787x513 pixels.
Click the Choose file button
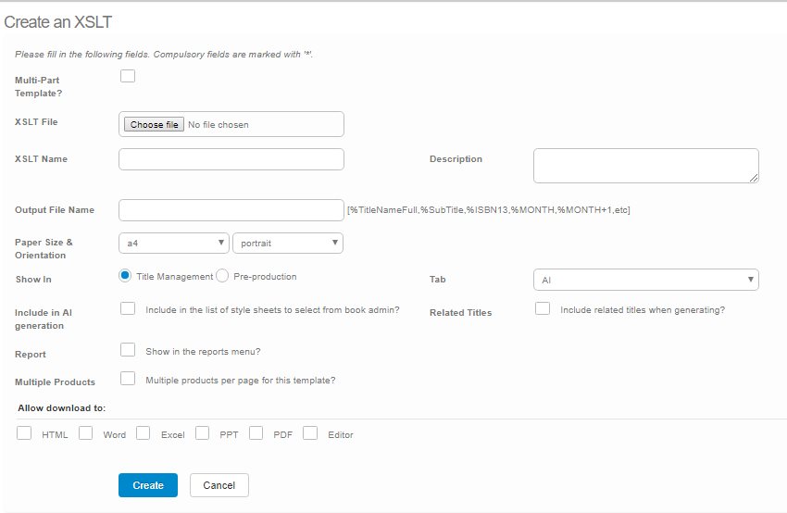point(154,125)
